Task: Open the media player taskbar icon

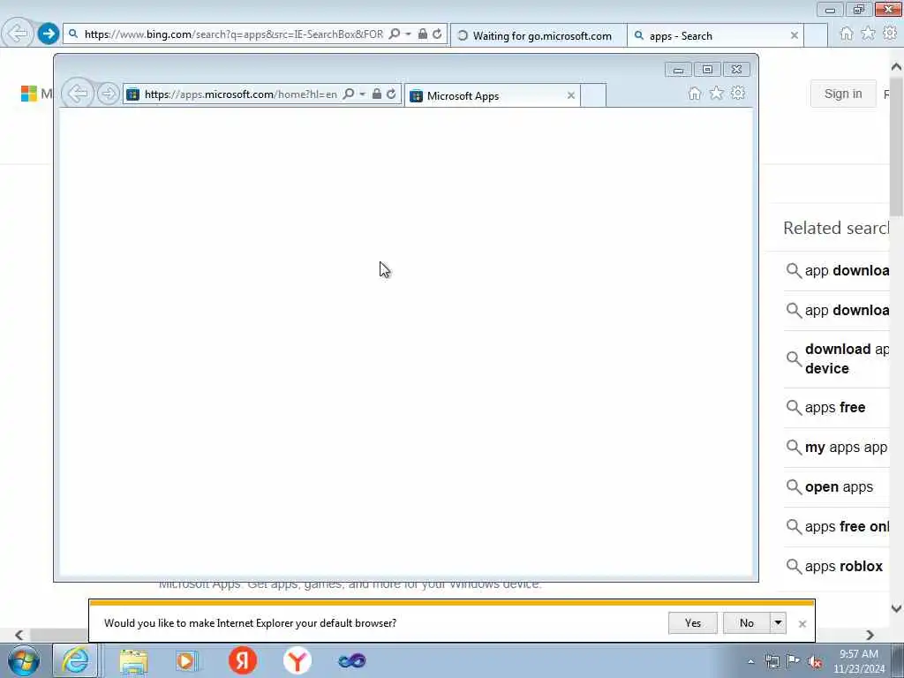Action: pos(186,660)
